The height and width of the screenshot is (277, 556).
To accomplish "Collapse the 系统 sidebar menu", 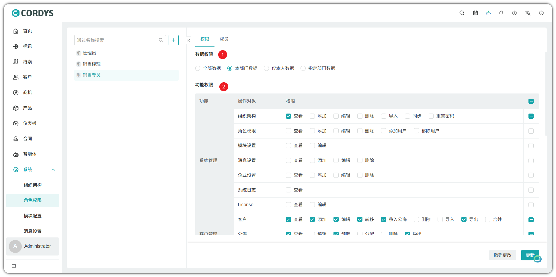I will 53,170.
